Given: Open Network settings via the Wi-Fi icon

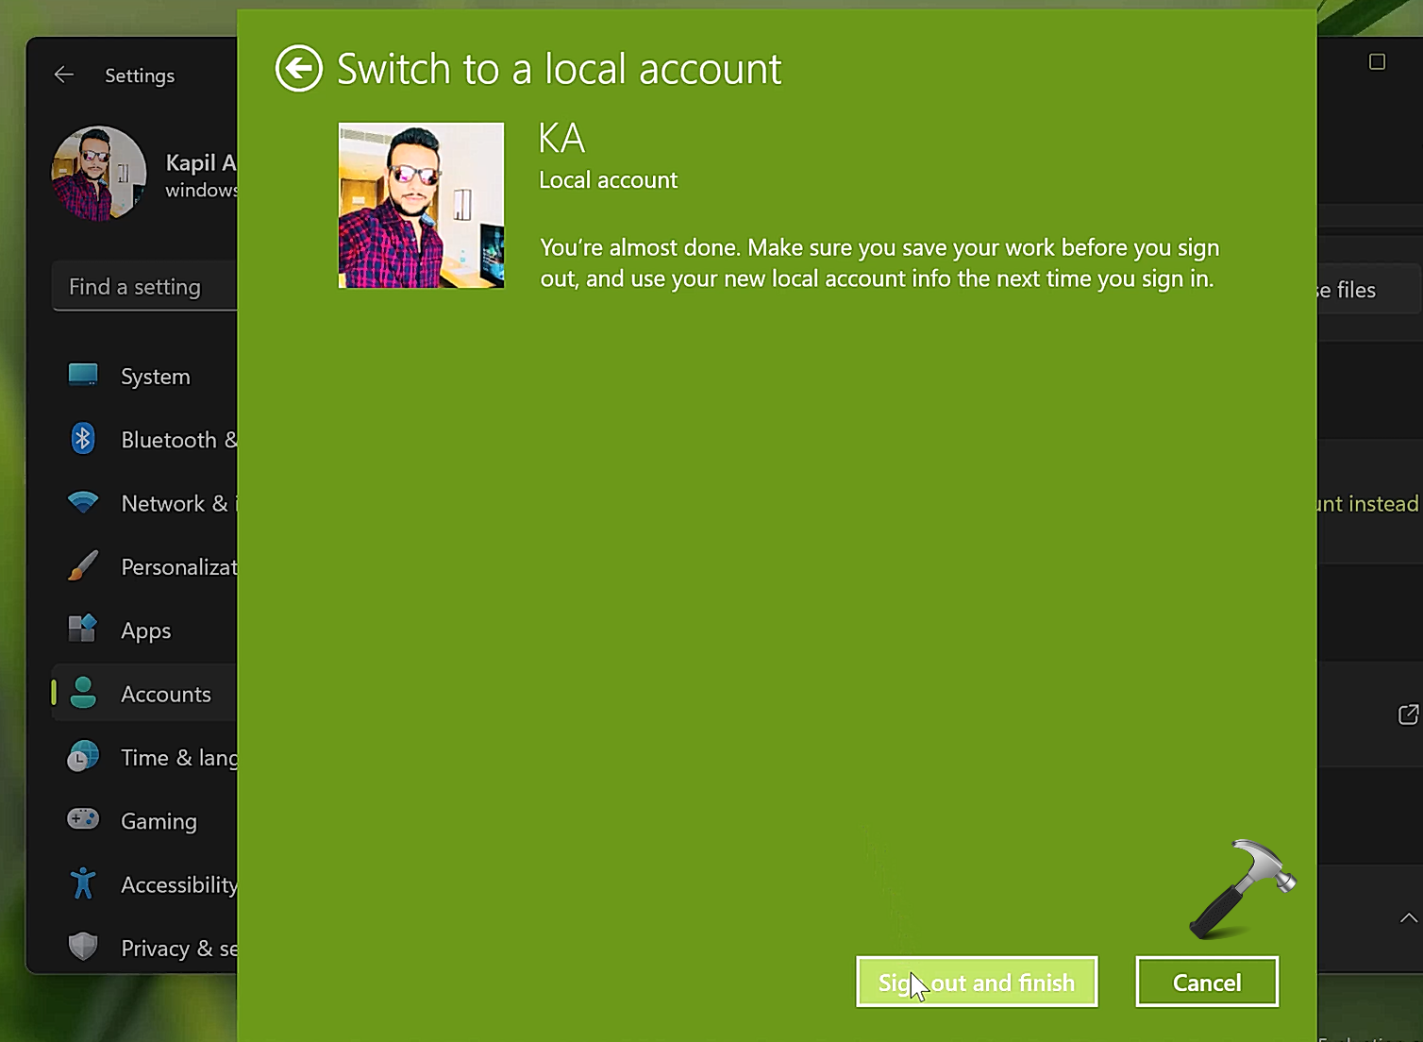Looking at the screenshot, I should coord(83,502).
